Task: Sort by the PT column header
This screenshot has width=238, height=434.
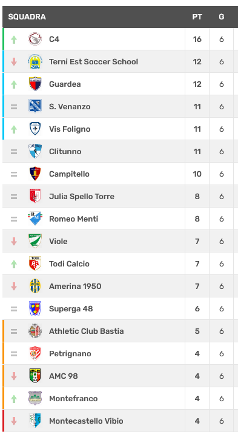Action: point(197,17)
